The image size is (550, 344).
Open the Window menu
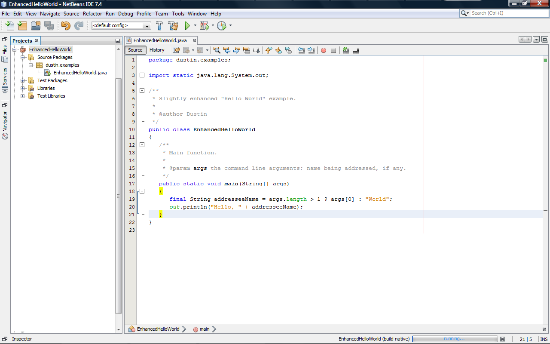[197, 14]
